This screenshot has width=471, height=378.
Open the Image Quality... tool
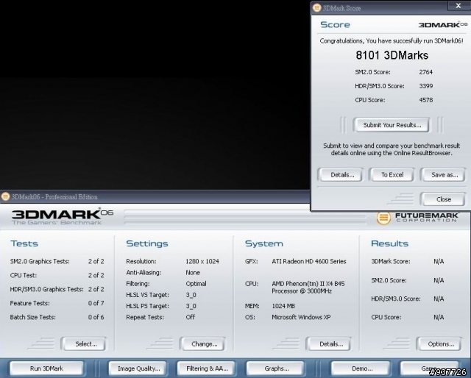coord(137,368)
